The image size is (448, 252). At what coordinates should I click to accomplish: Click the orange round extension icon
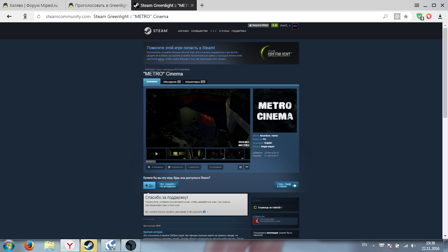click(x=429, y=16)
